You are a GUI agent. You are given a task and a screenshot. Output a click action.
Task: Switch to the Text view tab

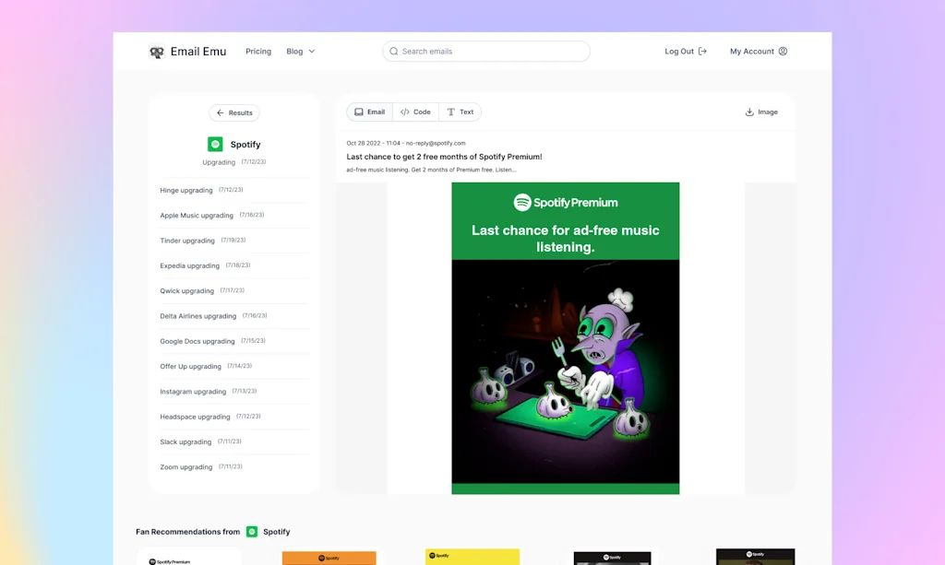click(460, 112)
